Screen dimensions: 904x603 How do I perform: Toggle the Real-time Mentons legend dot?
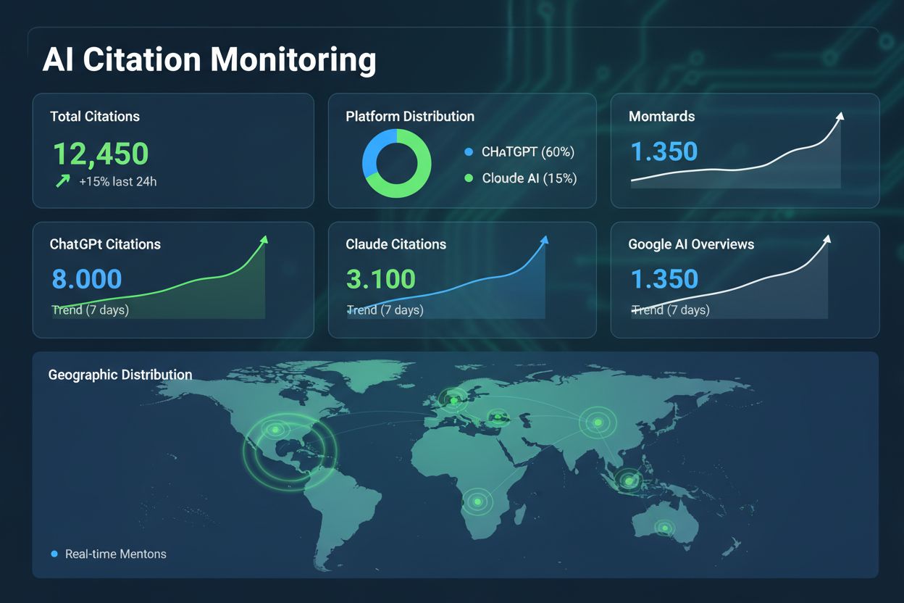(54, 554)
